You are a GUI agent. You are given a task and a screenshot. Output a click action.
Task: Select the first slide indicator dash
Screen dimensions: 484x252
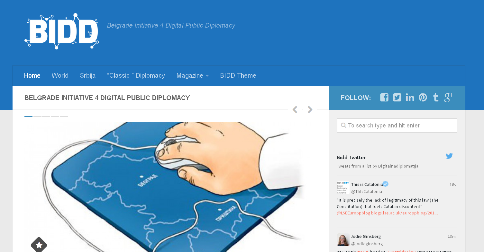[28, 116]
